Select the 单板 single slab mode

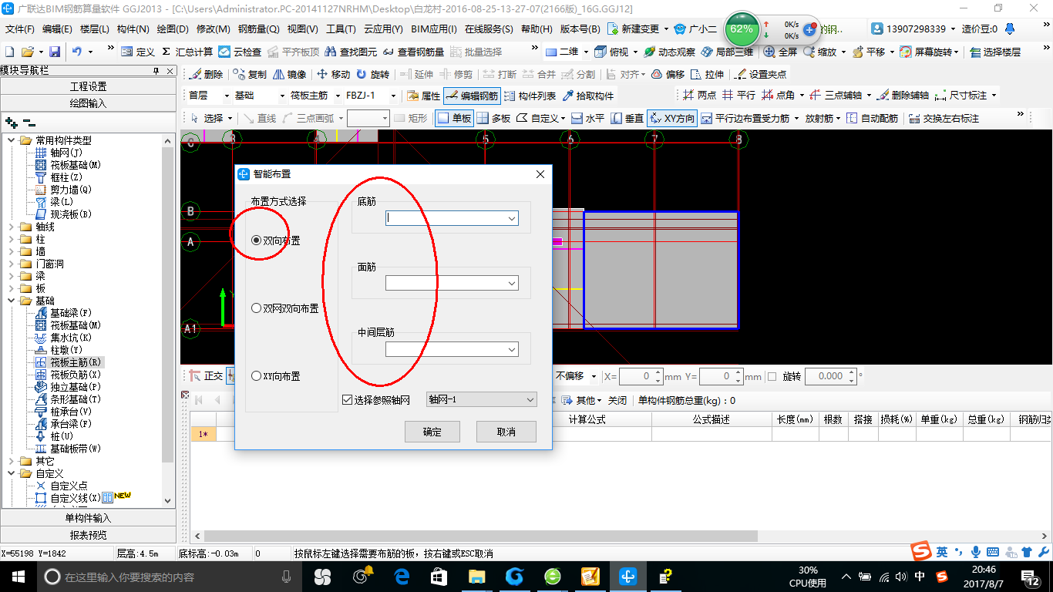454,118
